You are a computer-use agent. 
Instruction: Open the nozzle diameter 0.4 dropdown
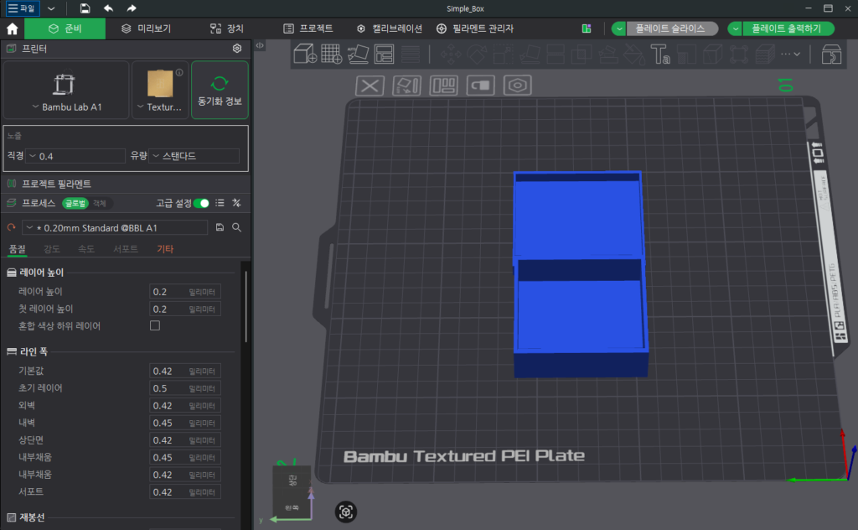[x=75, y=156]
